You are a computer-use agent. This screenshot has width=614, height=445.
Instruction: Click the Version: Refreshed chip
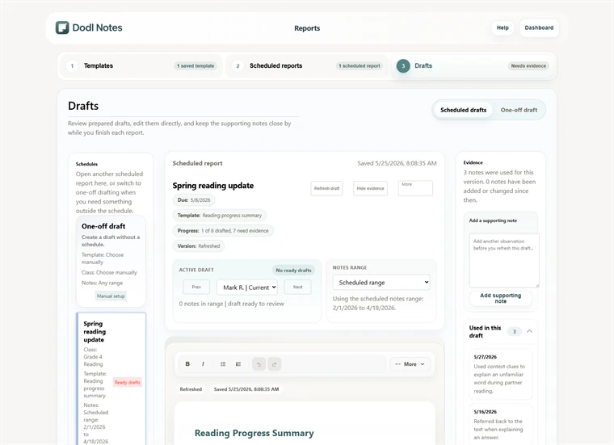pyautogui.click(x=199, y=246)
